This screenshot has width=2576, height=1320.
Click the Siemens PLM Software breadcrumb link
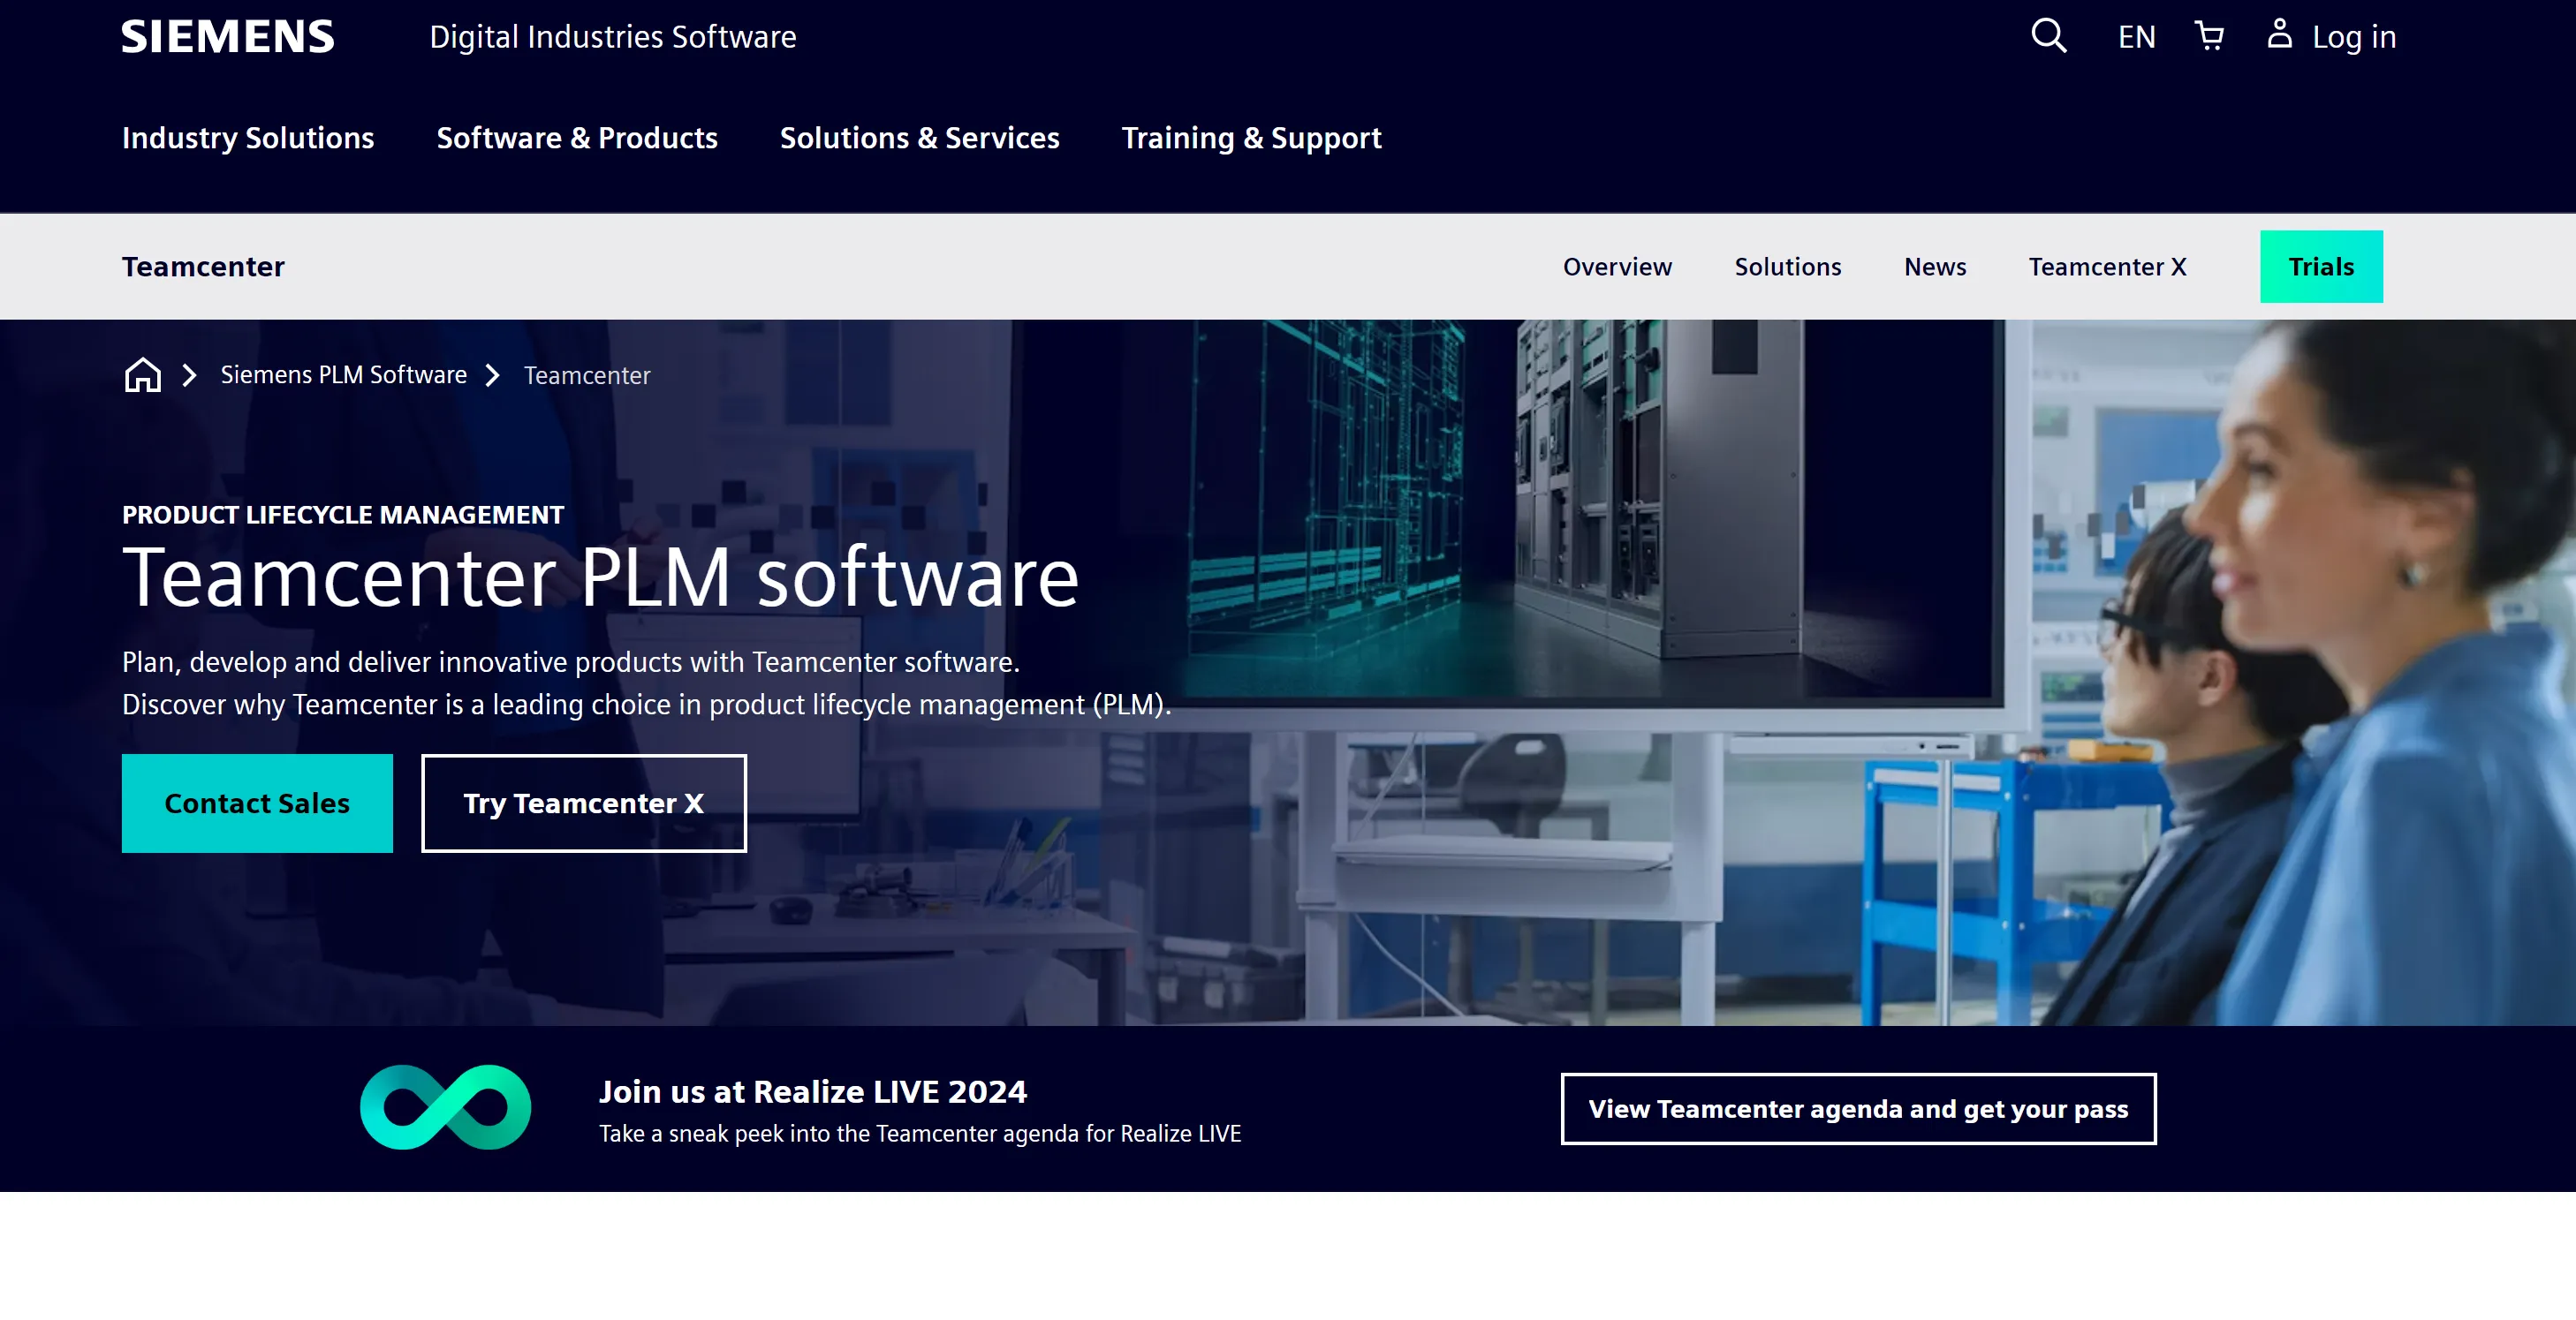[344, 373]
